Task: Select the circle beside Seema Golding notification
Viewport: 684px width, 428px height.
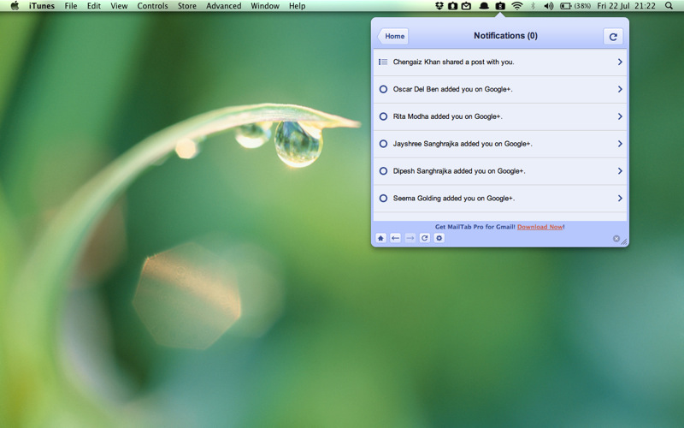Action: [383, 199]
